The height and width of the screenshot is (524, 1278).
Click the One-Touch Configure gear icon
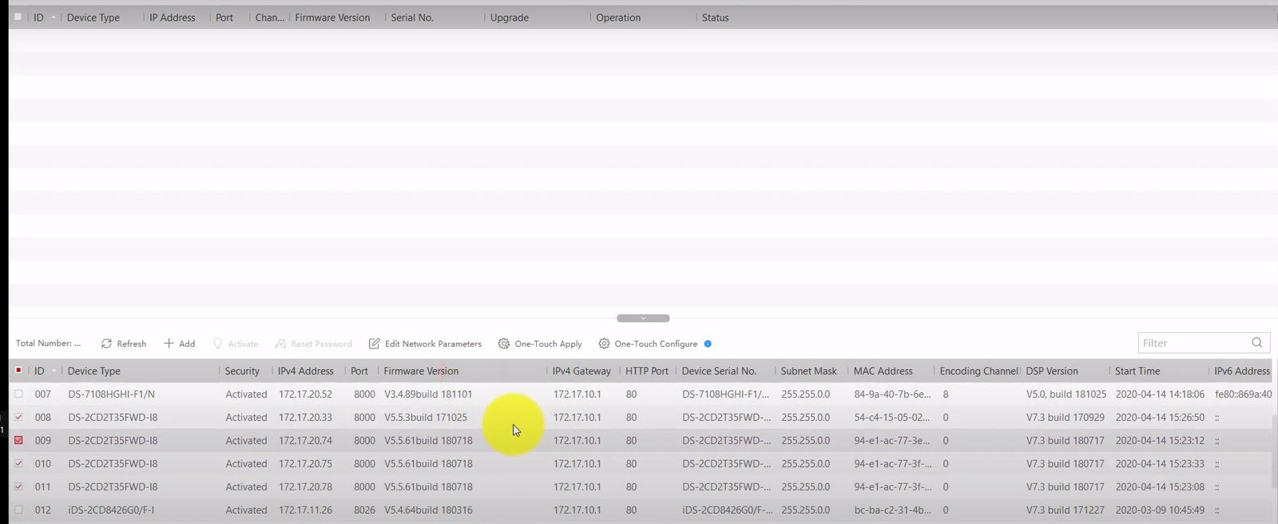point(604,343)
